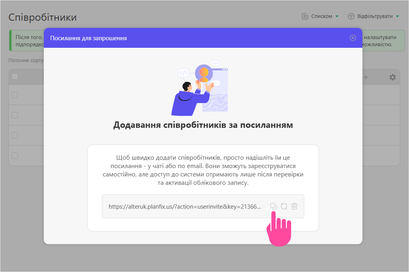Close the Посилання для запрошення dialog
This screenshot has width=409, height=272.
(x=352, y=38)
